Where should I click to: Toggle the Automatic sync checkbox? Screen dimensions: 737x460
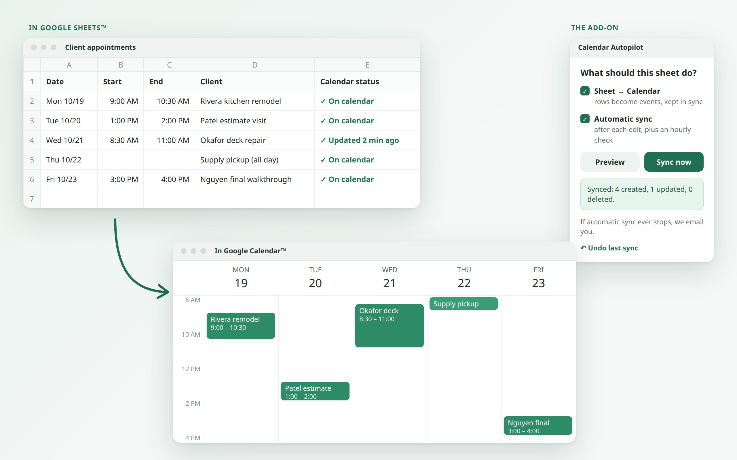[585, 119]
